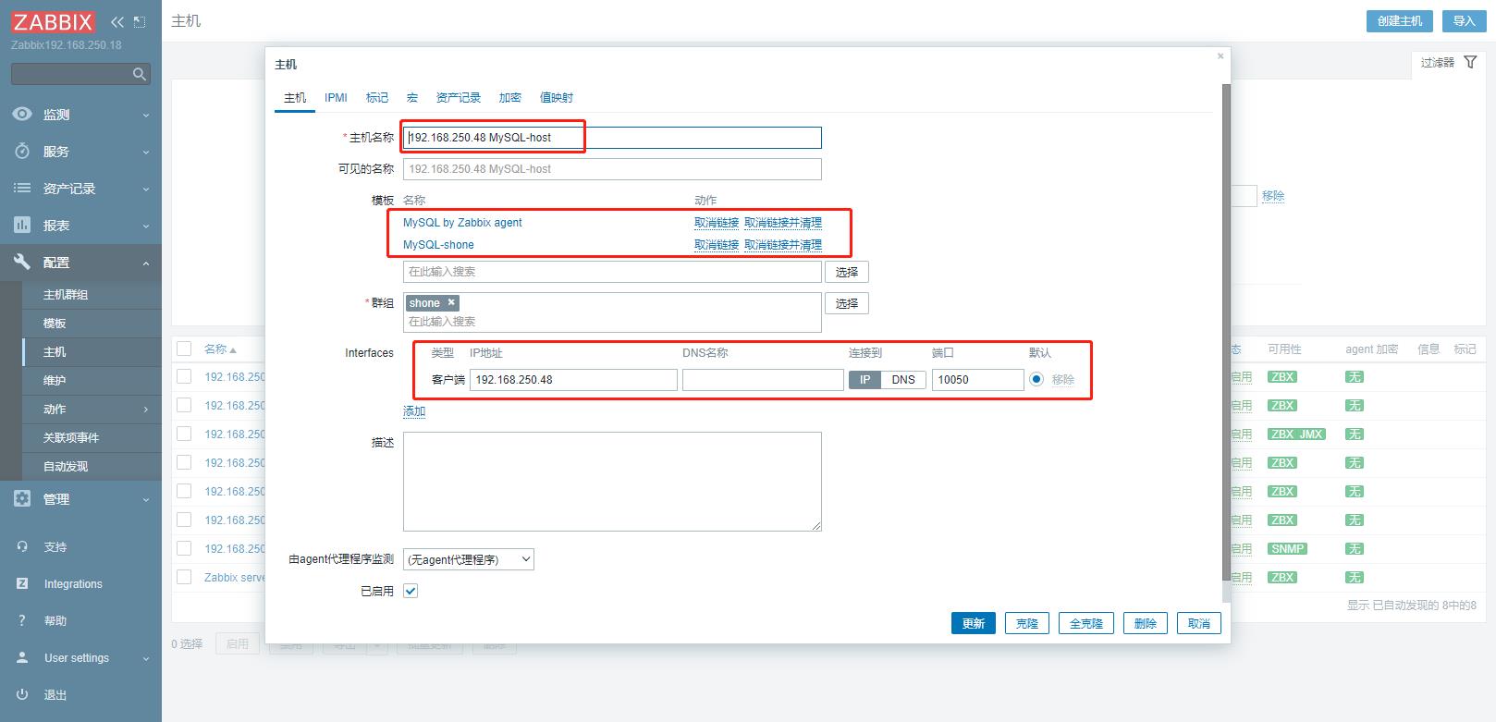Click the 报表 chart icon
The image size is (1496, 722).
pyautogui.click(x=22, y=225)
